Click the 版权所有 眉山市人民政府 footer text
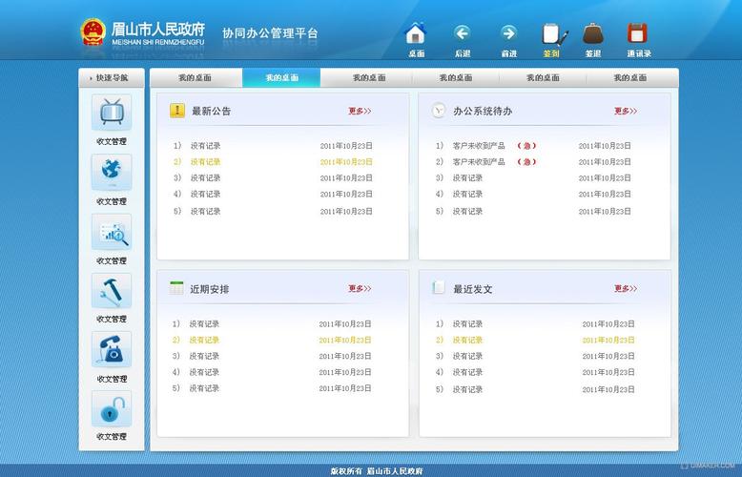The width and height of the screenshot is (742, 477). coord(377,471)
